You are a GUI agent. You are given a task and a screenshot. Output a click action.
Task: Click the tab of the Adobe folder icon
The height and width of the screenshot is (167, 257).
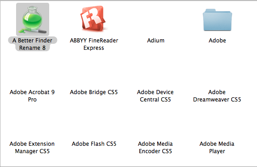pyautogui.click(x=210, y=11)
